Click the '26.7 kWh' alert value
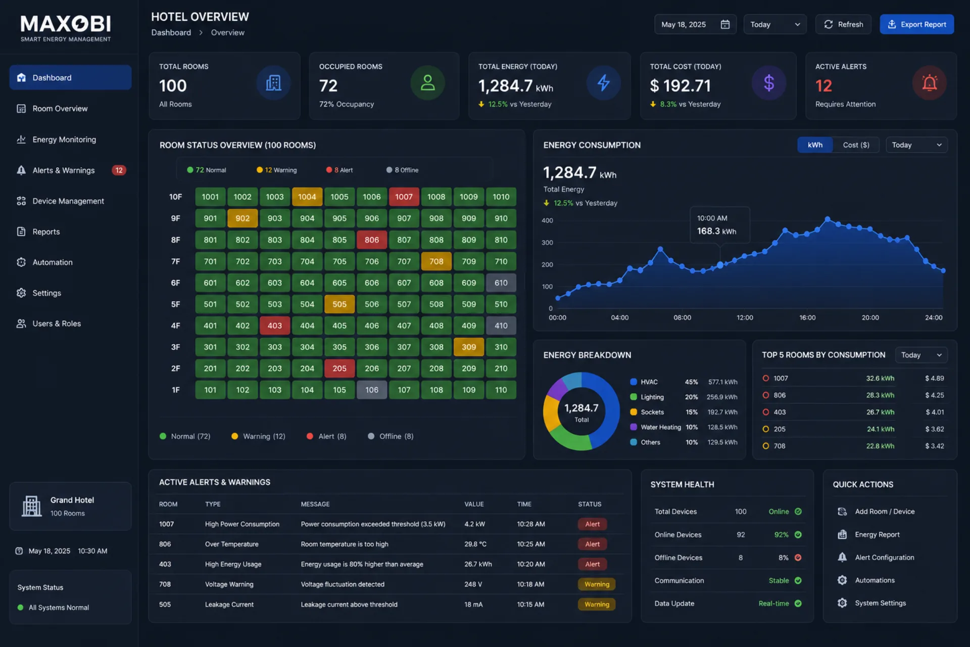 click(478, 564)
